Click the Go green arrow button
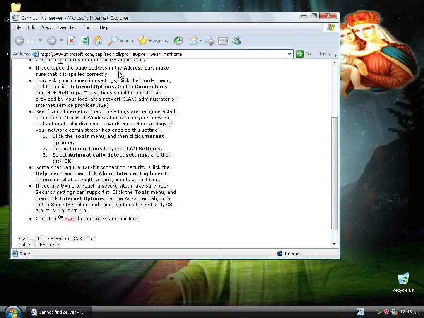 [x=304, y=54]
